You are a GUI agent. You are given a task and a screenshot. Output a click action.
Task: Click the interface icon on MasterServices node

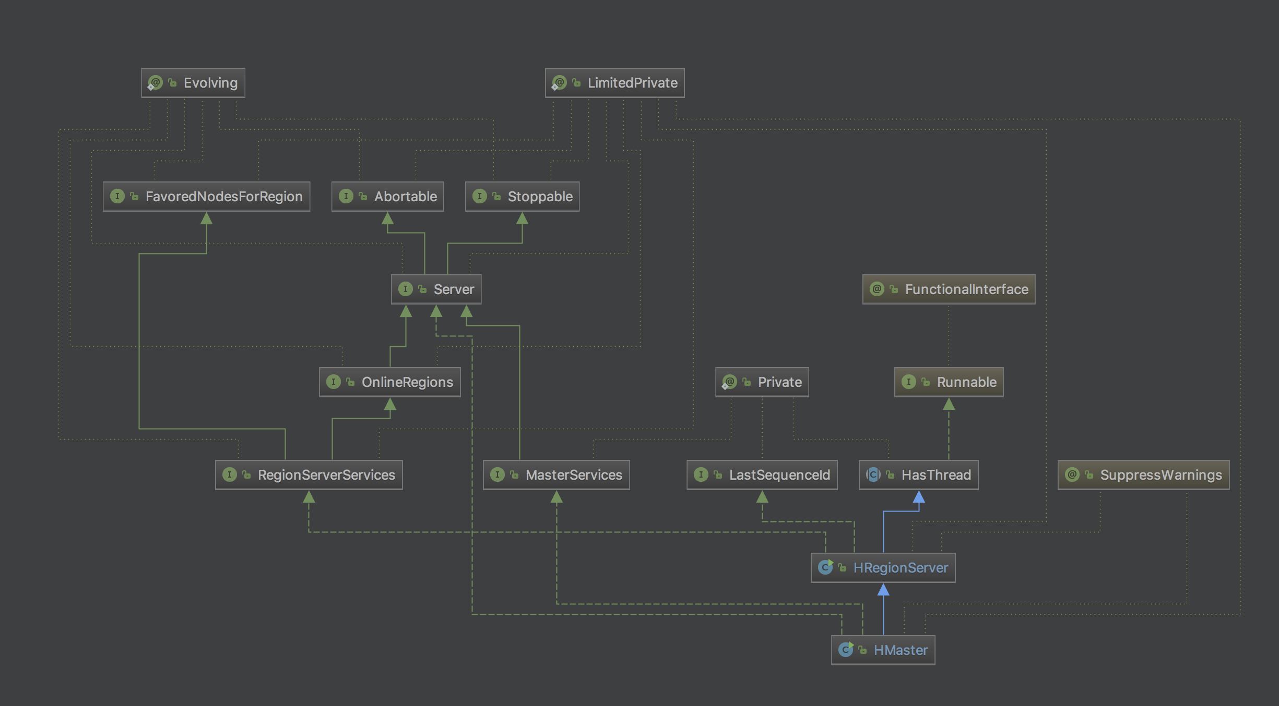point(498,475)
